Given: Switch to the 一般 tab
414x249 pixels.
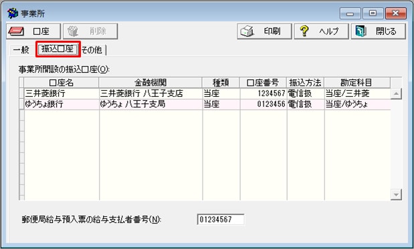Looking at the screenshot, I should (21, 50).
